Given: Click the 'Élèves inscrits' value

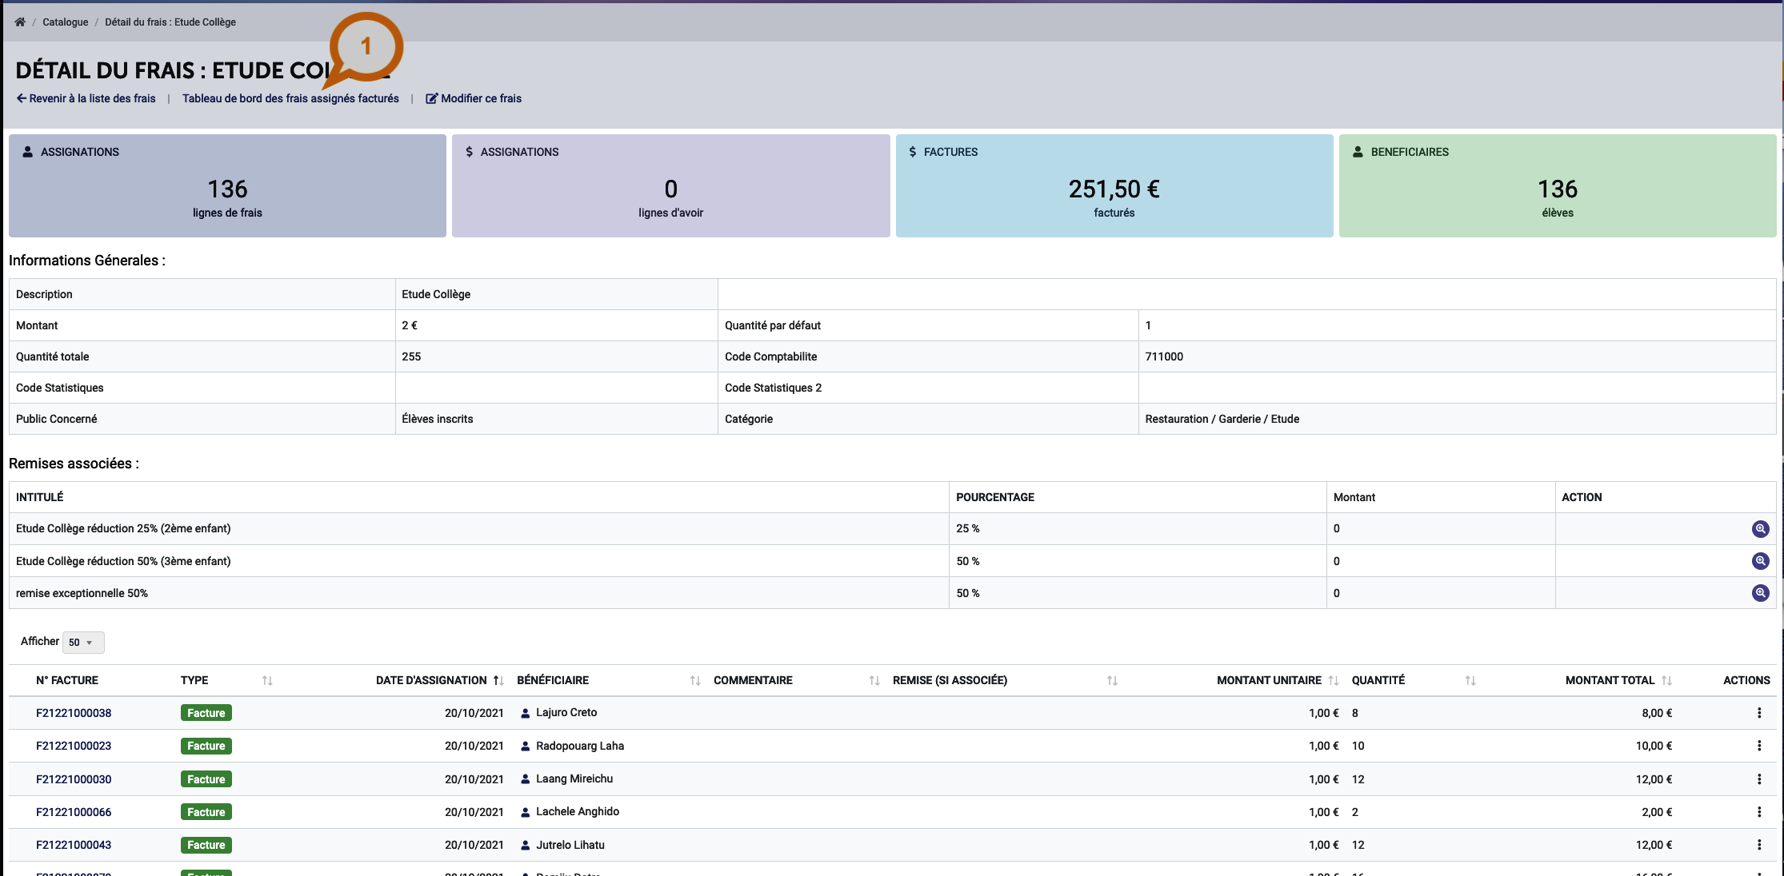Looking at the screenshot, I should [x=438, y=419].
